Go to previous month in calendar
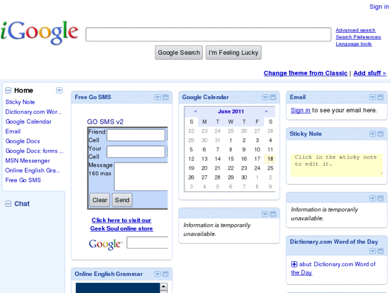The height and width of the screenshot is (293, 391). [x=196, y=111]
